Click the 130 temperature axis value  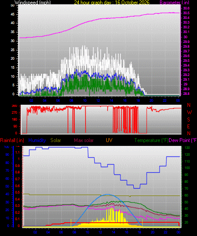click(x=187, y=148)
